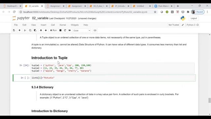Image resolution: width=211 pixels, height=119 pixels.
Task: Switch to the Post Attend browser tab
Action: 164,6
